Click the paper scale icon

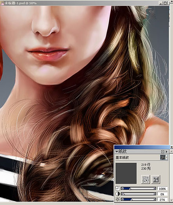(117, 188)
